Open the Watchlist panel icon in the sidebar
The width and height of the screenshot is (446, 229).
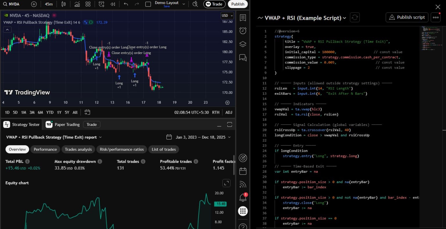pos(243,18)
